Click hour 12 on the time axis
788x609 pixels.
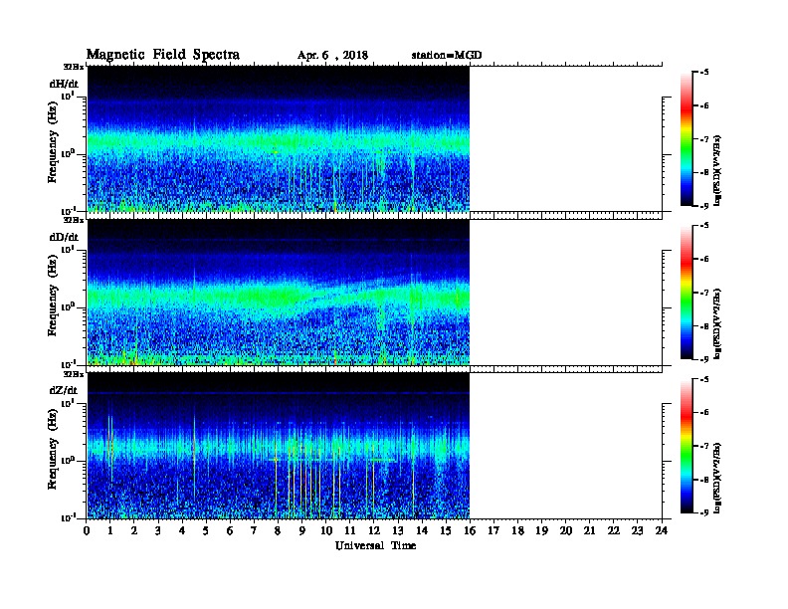pyautogui.click(x=374, y=531)
